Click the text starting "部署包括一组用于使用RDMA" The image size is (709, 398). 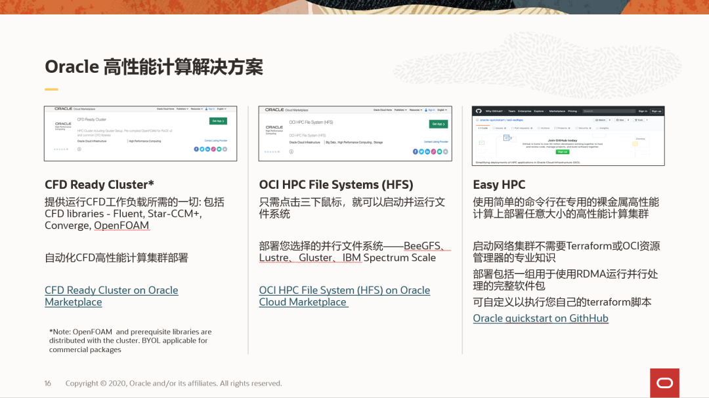tap(565, 279)
